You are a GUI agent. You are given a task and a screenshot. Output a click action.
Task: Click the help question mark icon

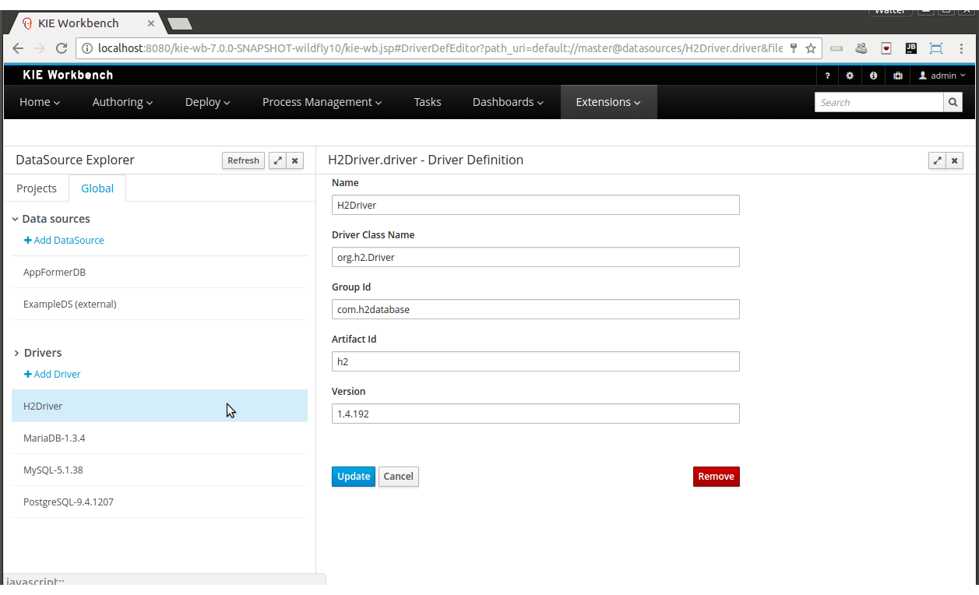click(x=827, y=76)
